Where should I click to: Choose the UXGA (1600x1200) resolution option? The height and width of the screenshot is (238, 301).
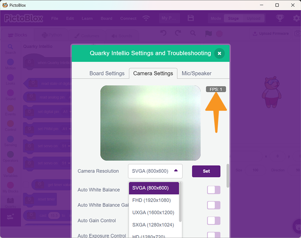pos(153,213)
